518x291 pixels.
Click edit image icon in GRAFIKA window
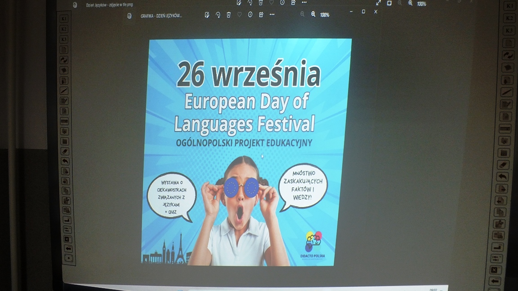pos(207,15)
